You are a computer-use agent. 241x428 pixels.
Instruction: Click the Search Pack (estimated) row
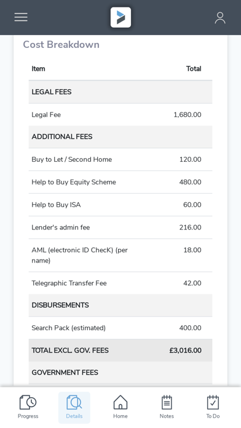120,328
